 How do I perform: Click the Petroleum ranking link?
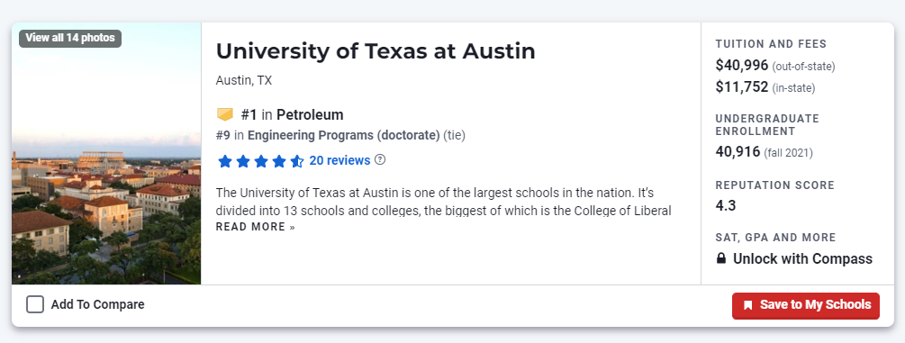tap(310, 115)
